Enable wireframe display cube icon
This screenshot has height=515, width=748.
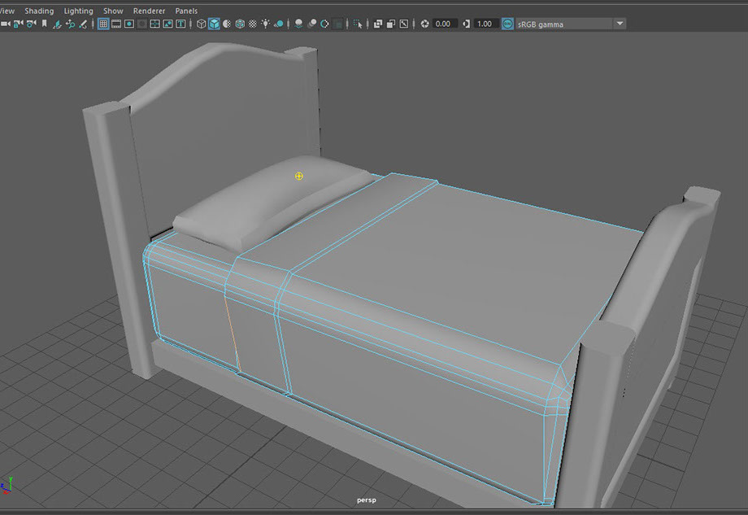coord(201,24)
